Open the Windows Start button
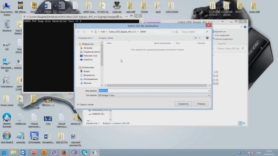 pos(4,153)
